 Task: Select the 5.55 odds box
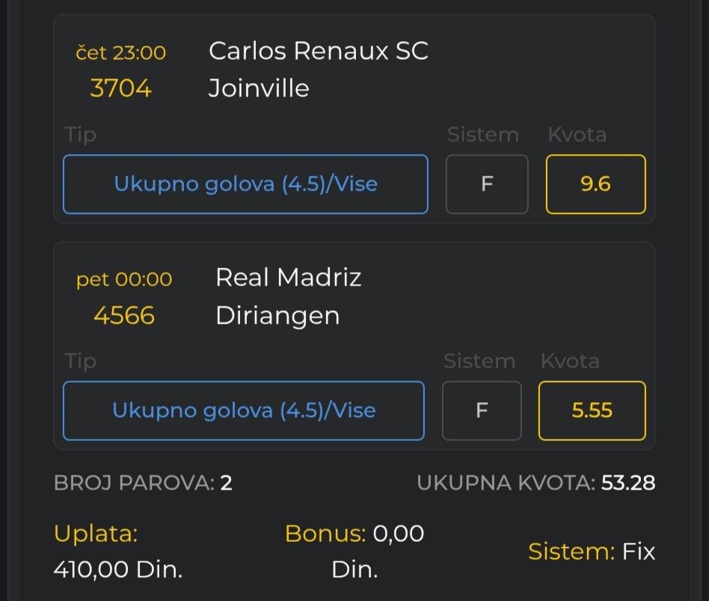(x=592, y=410)
